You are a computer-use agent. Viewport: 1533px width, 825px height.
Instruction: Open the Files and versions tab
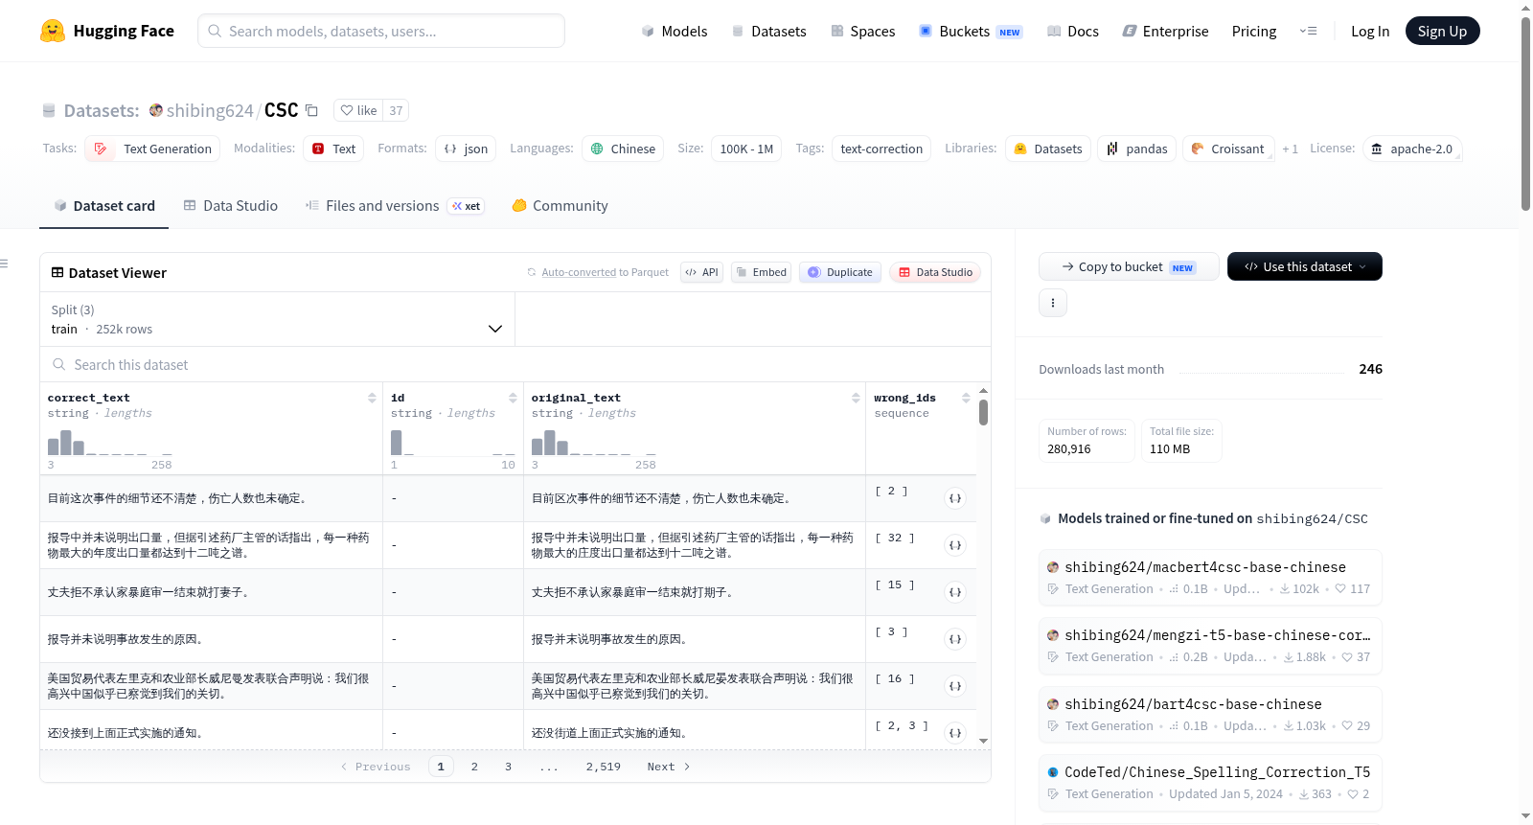394,206
